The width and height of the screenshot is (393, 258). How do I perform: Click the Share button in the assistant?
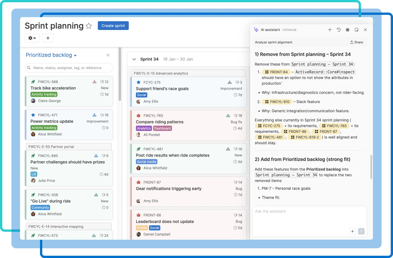pos(356,42)
